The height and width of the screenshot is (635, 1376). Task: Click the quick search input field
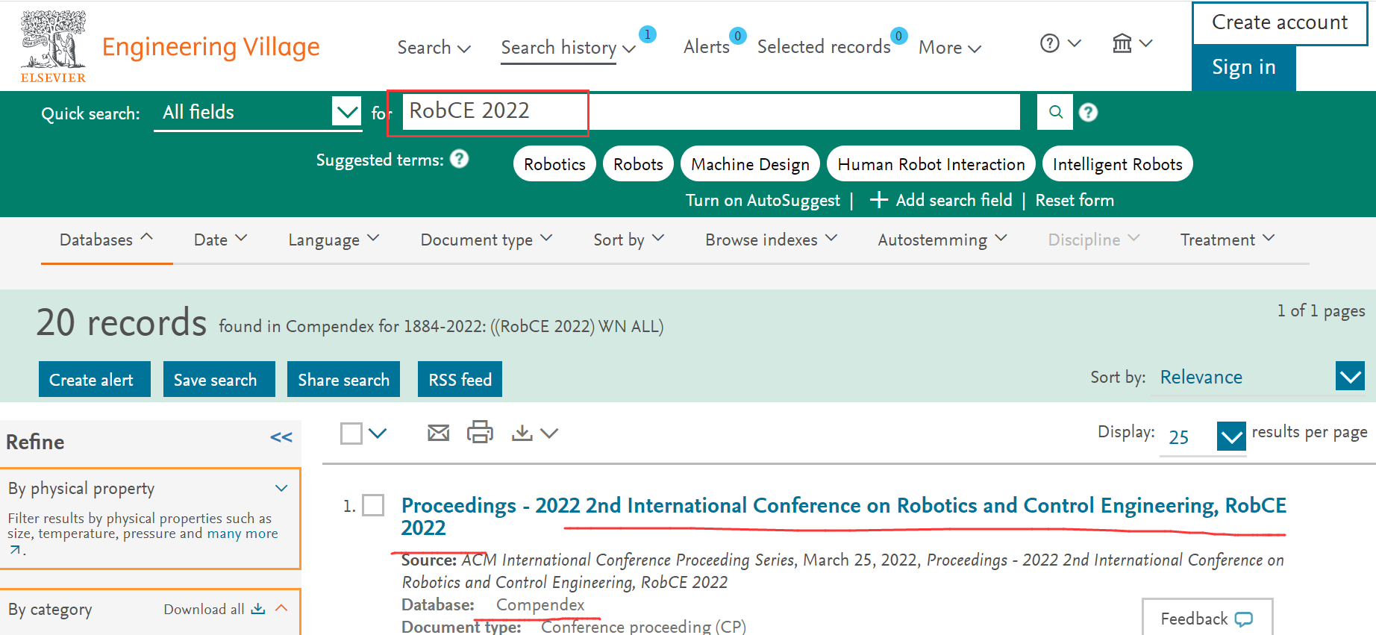(x=710, y=111)
